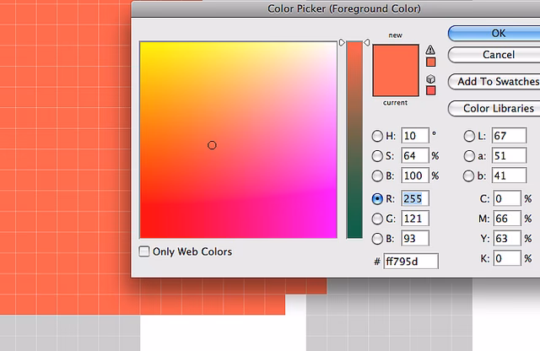Select the Lab b radio button
The image size is (540, 351).
[468, 175]
